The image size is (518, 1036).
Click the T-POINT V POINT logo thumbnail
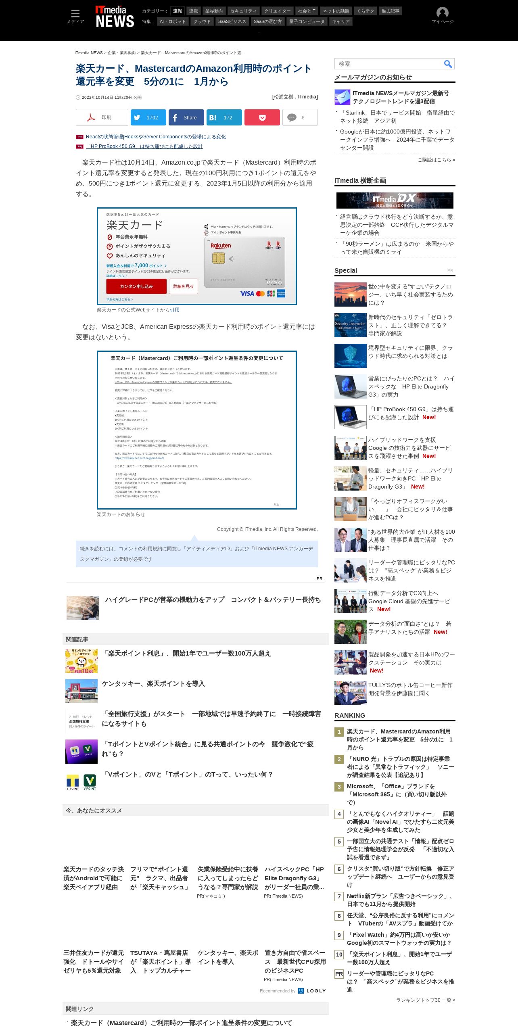(81, 782)
